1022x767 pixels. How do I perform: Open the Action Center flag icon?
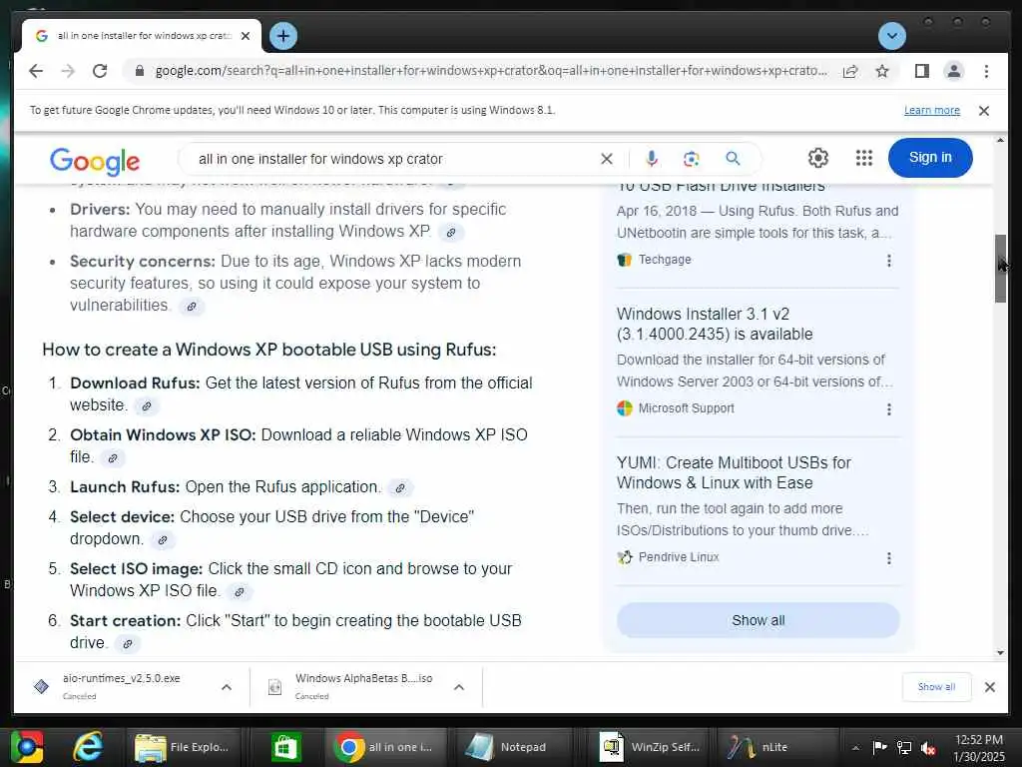880,747
